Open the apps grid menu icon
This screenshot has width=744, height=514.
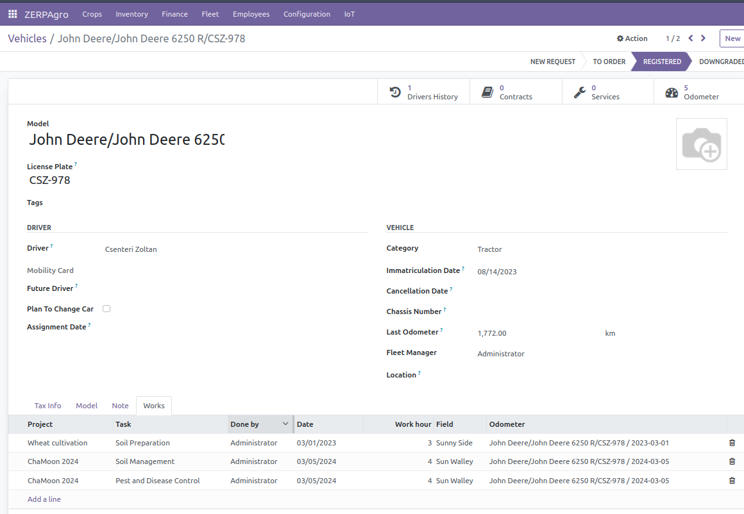point(13,14)
